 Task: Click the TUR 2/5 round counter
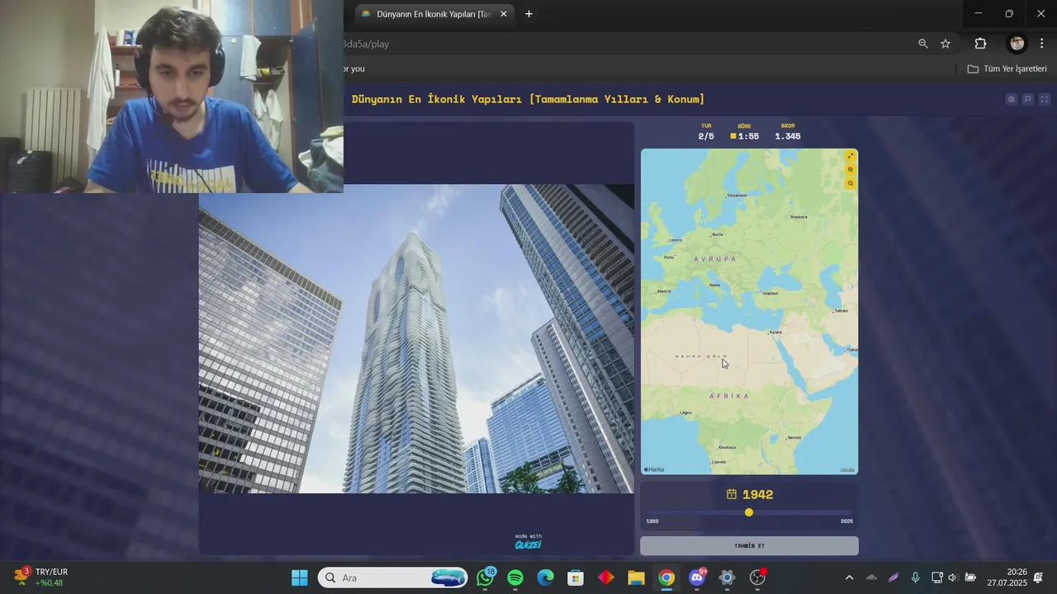[x=706, y=132]
